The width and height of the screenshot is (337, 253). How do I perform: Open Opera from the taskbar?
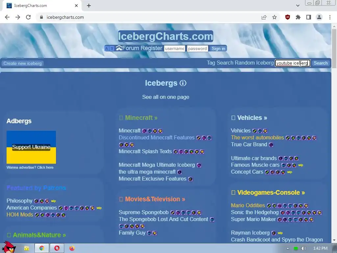coord(57,248)
